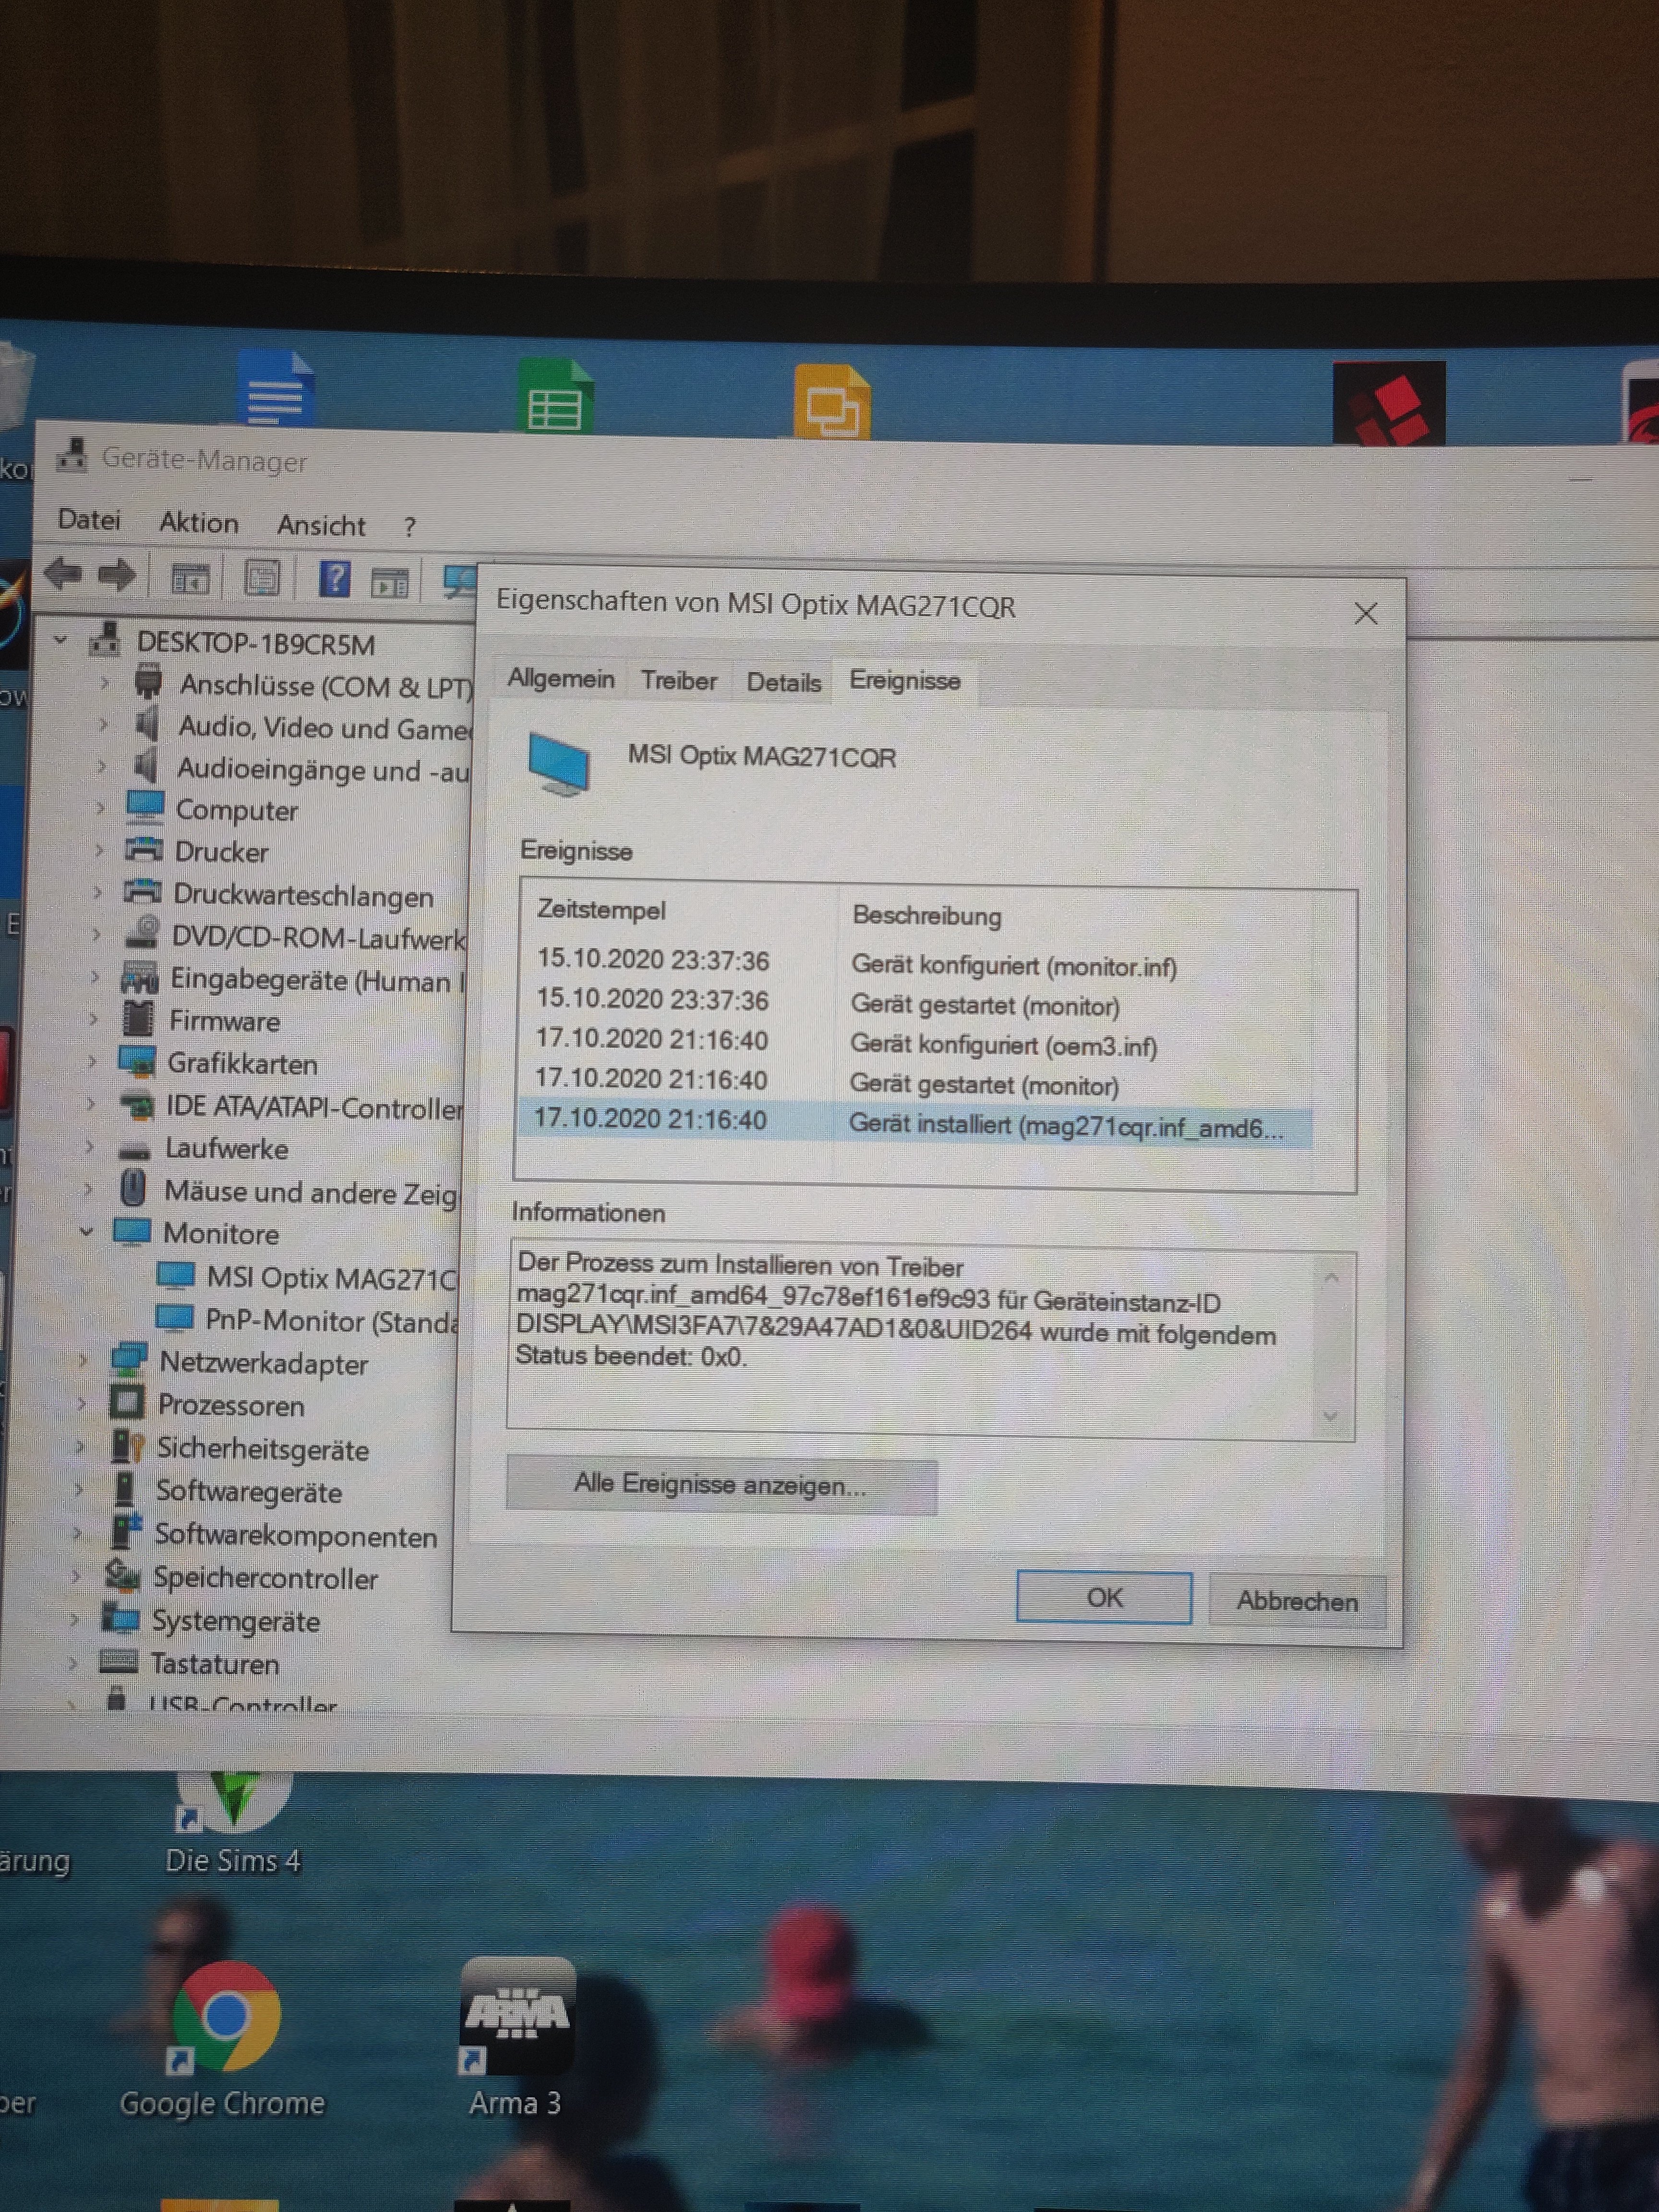Image resolution: width=1659 pixels, height=2212 pixels.
Task: Expand the Prozessoren tree node
Action: [82, 1402]
